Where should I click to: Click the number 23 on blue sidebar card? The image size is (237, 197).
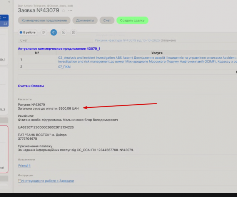coord(5,24)
